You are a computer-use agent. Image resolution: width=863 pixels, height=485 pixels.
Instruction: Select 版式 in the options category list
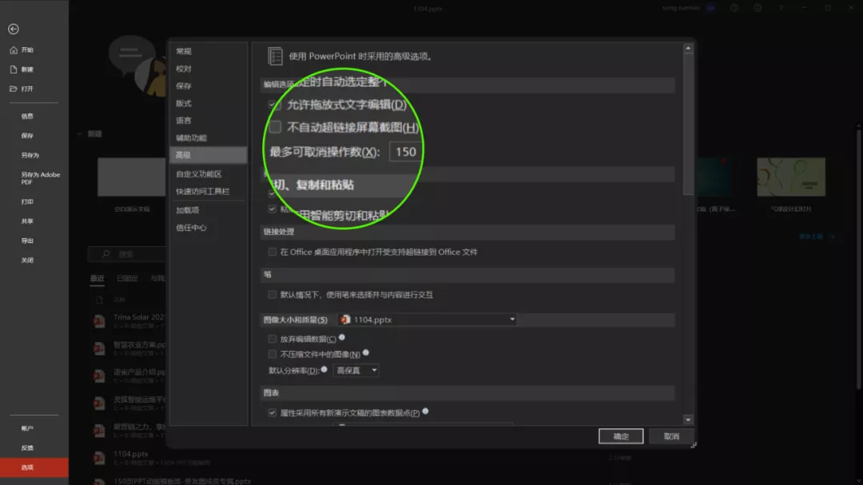208,104
